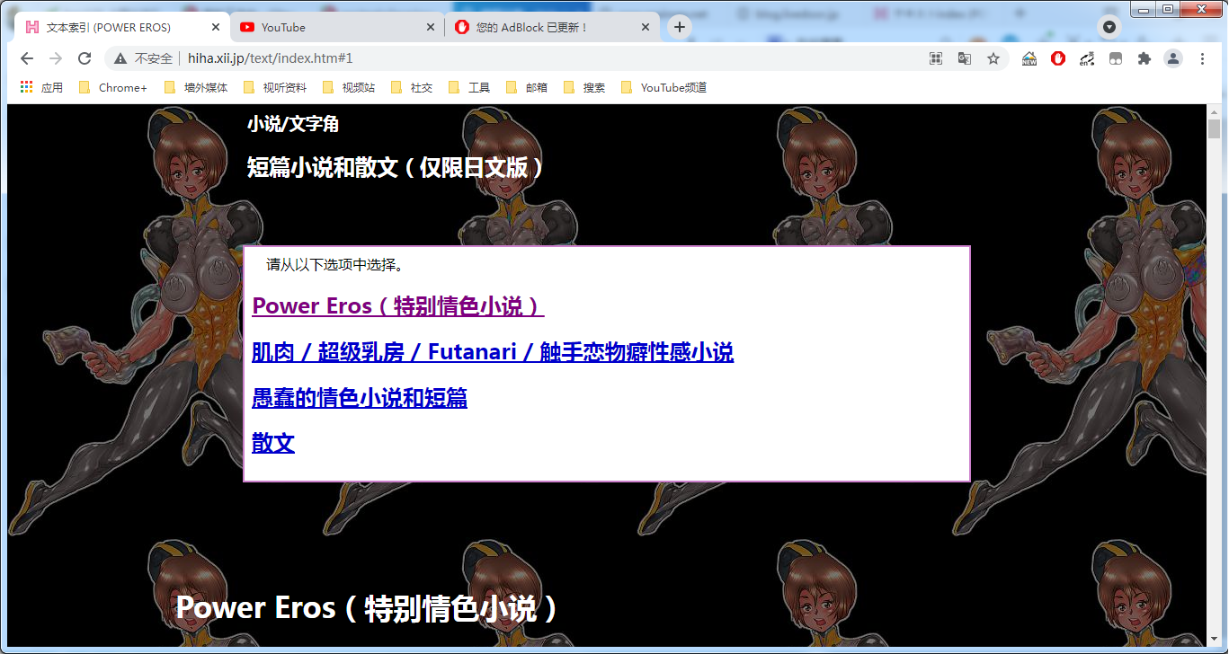Select the 文本索引 (POWER EROS) tab

point(122,28)
